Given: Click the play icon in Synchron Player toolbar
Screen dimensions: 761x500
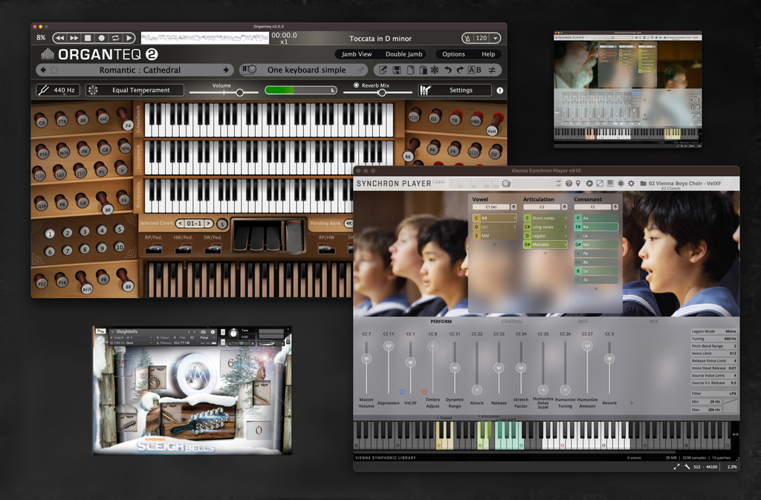Looking at the screenshot, I should click(x=589, y=184).
